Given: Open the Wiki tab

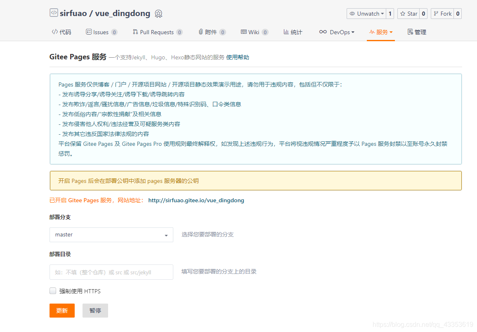Looking at the screenshot, I should pos(254,32).
